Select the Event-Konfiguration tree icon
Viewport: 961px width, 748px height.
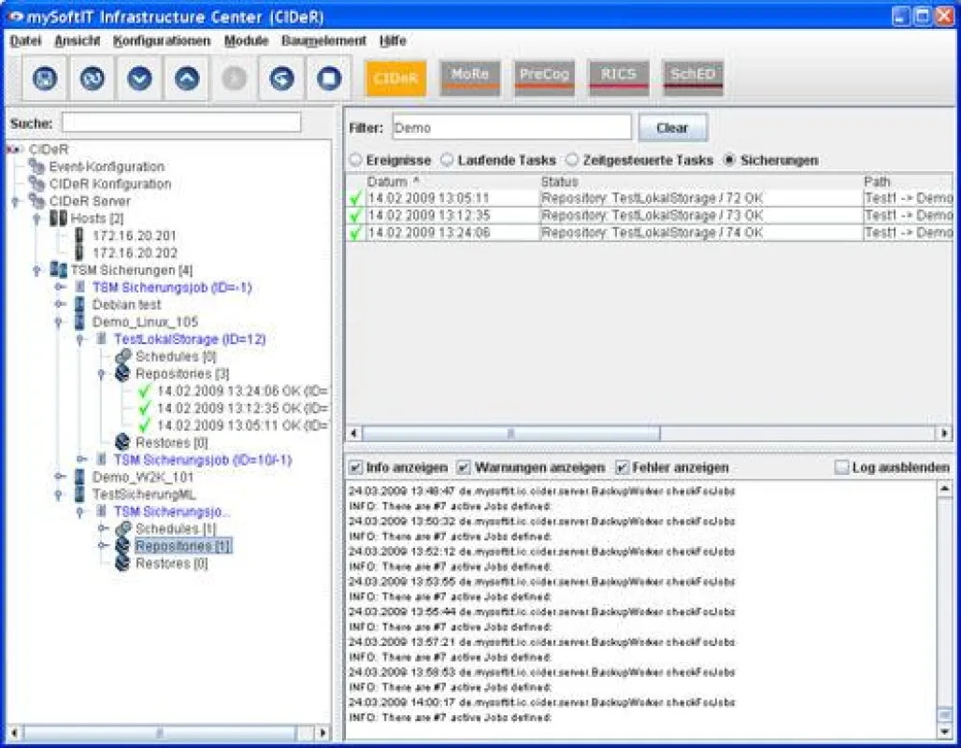(x=36, y=166)
